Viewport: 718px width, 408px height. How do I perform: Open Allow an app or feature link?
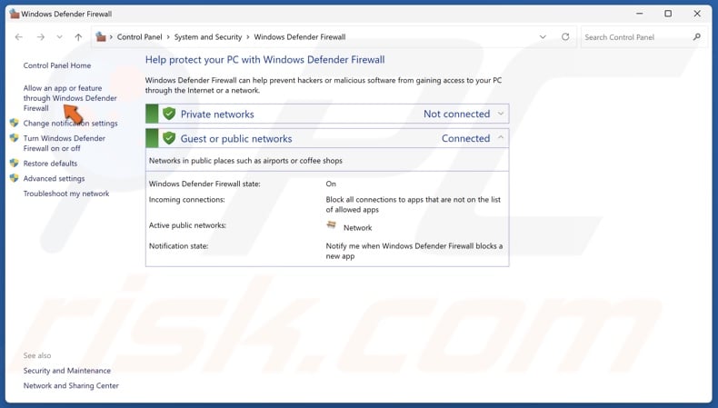[70, 98]
